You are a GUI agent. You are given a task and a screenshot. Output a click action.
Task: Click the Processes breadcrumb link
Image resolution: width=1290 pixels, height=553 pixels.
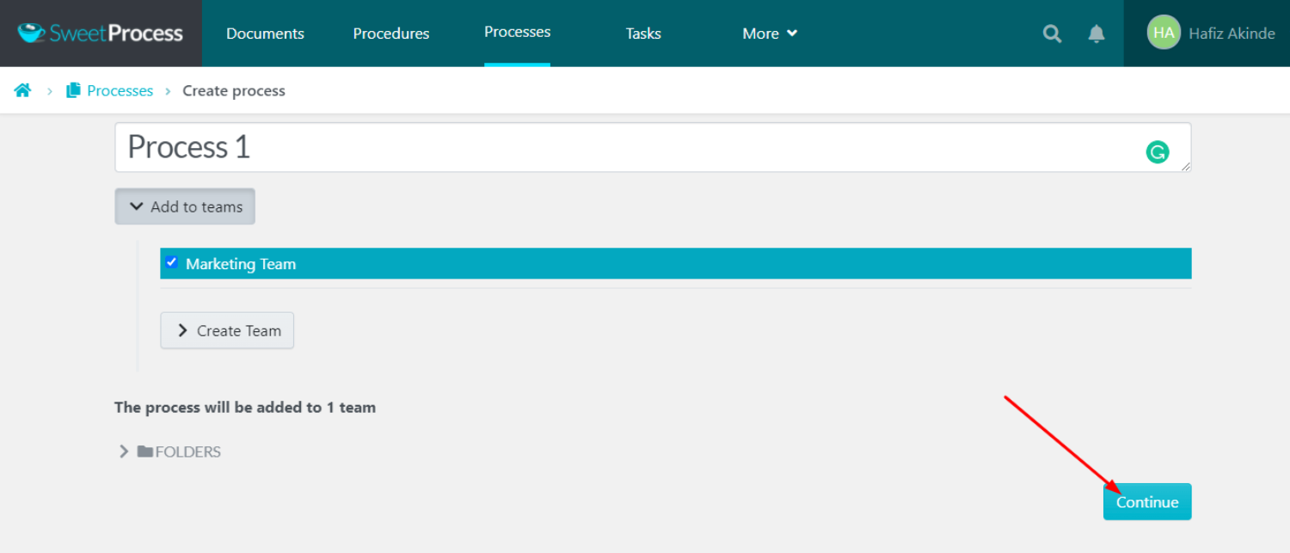(x=120, y=90)
